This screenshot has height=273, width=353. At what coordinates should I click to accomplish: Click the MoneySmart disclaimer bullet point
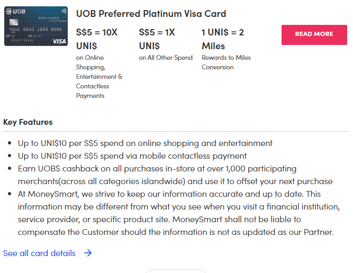[177, 213]
